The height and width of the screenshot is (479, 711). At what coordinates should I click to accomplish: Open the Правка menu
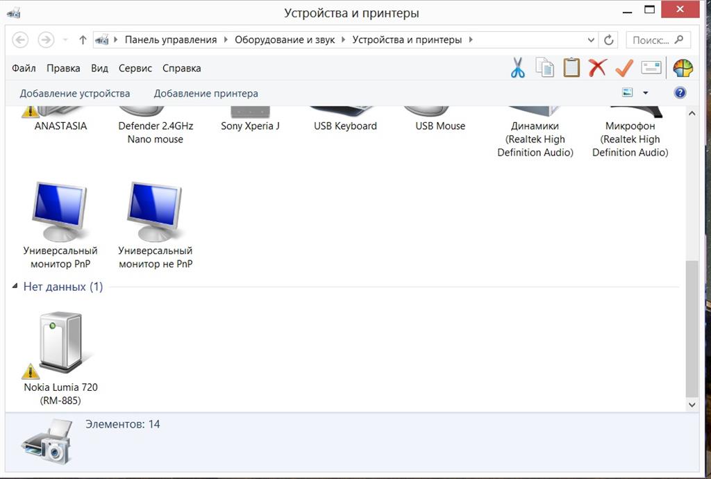[63, 69]
